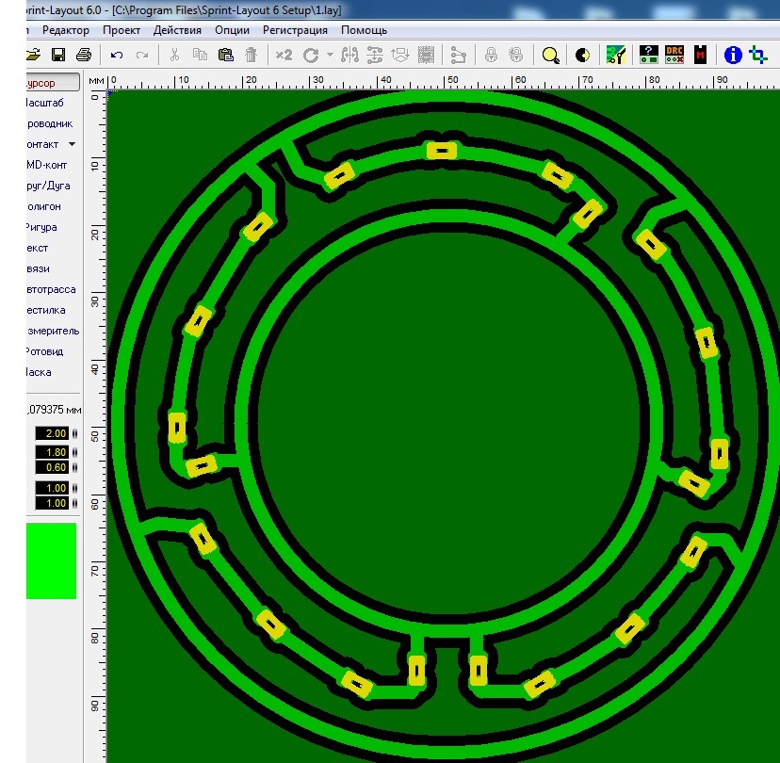Open the Редактор menu
The image size is (780, 763).
tap(66, 30)
